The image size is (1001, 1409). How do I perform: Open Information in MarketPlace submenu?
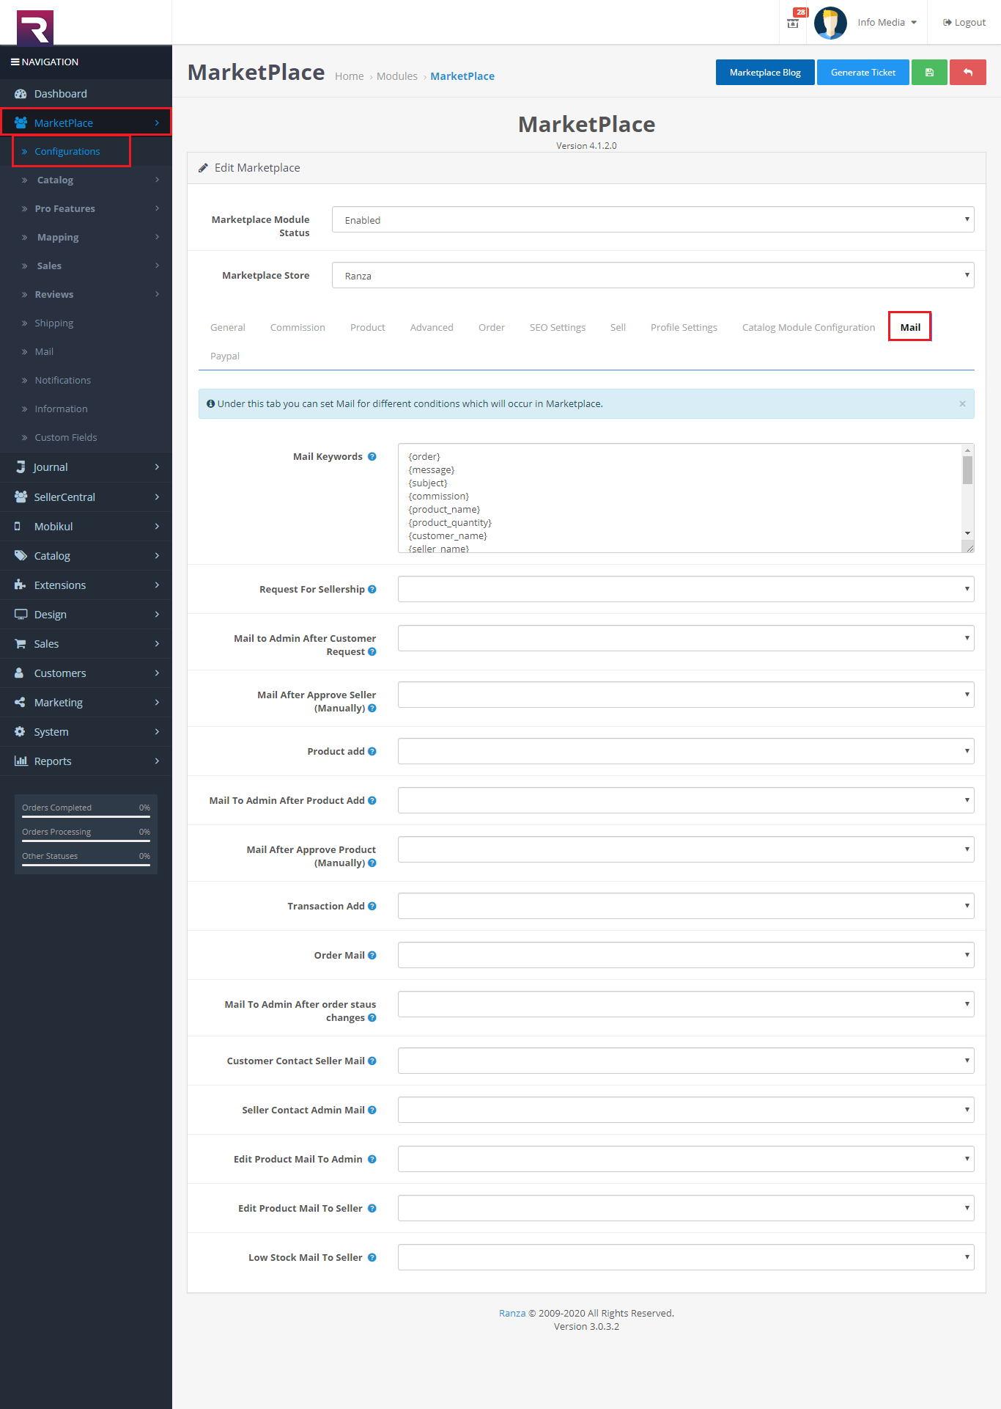click(61, 409)
